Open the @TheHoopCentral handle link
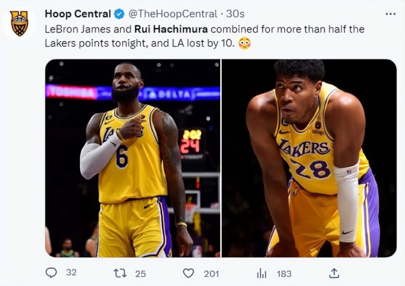This screenshot has width=405, height=286. pos(172,14)
